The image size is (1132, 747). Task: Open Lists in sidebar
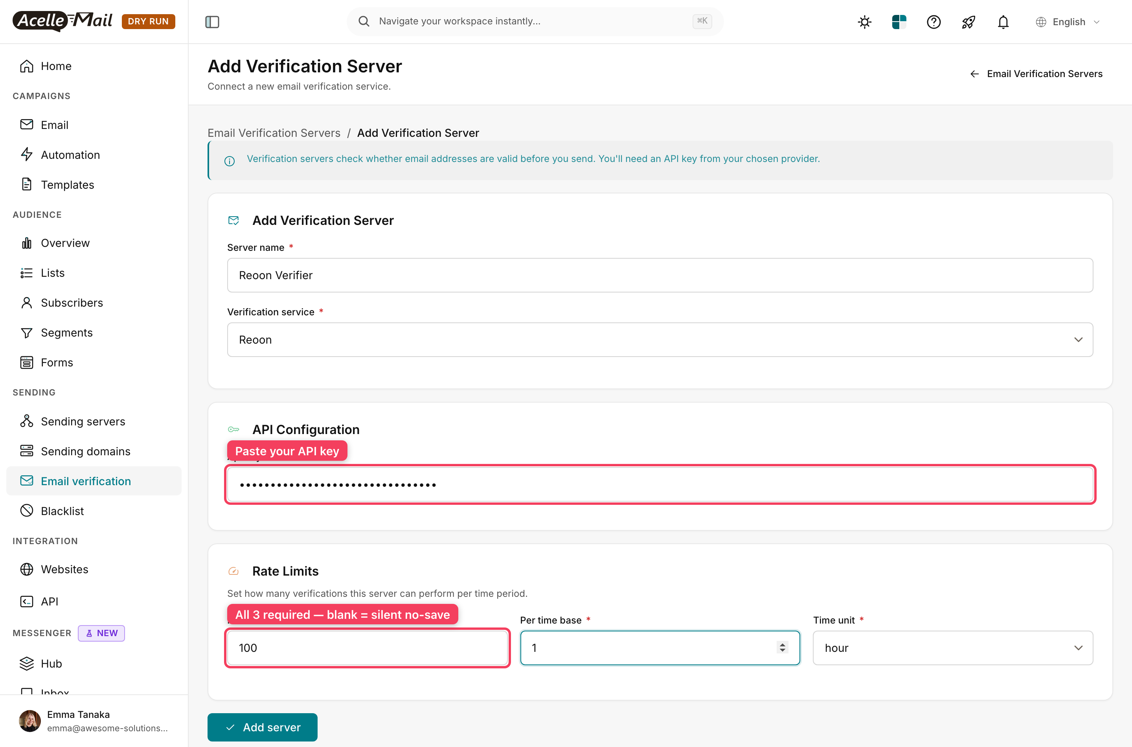tap(94, 272)
